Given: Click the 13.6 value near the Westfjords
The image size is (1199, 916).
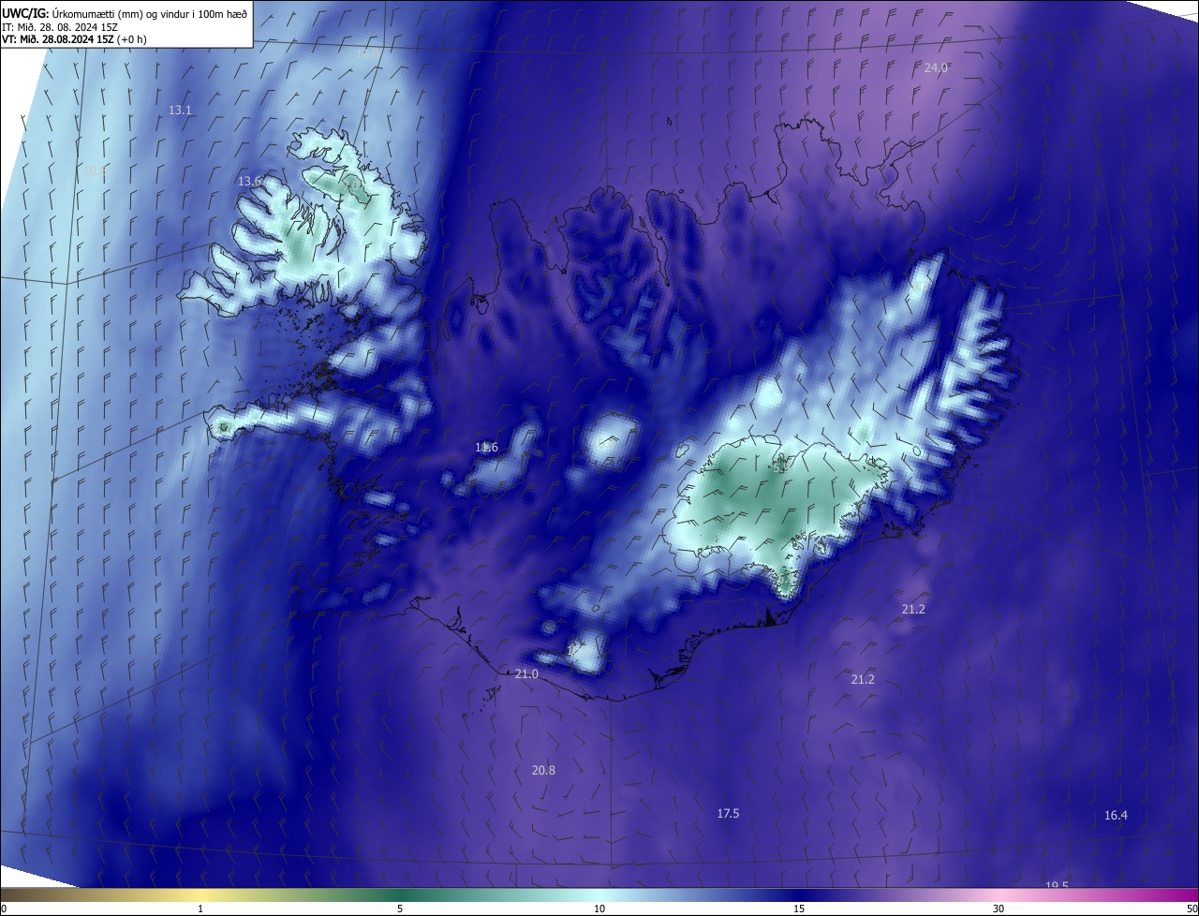Looking at the screenshot, I should click(249, 181).
